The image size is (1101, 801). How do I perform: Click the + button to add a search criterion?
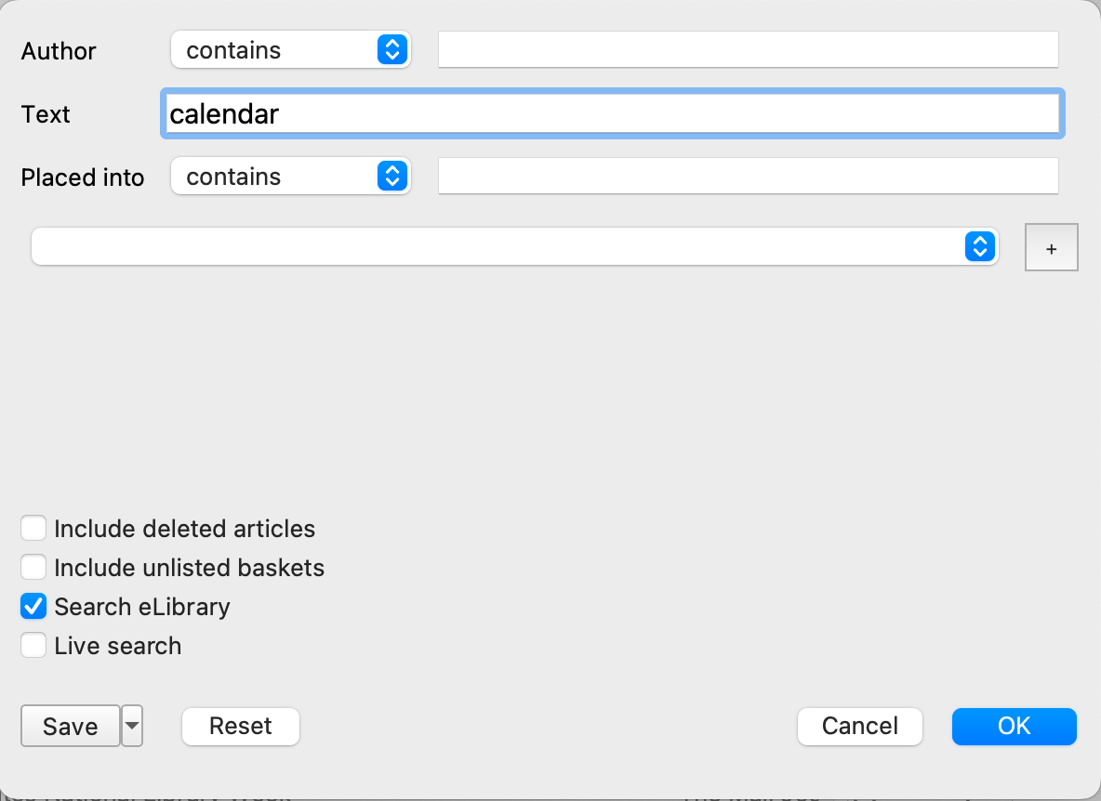1051,247
